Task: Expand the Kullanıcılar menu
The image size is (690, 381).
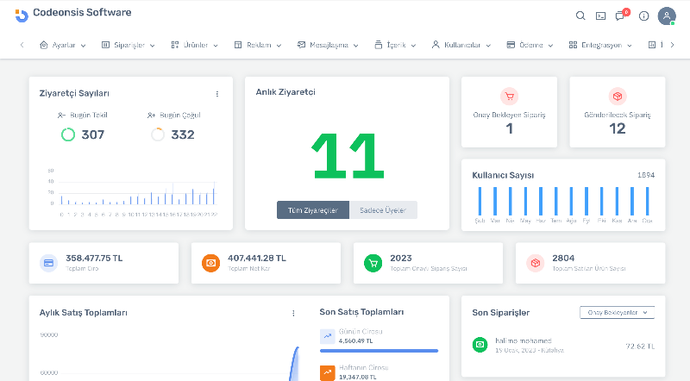Action: tap(461, 45)
